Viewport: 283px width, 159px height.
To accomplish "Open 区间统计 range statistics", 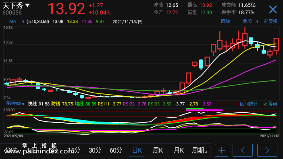I will pos(249,104).
